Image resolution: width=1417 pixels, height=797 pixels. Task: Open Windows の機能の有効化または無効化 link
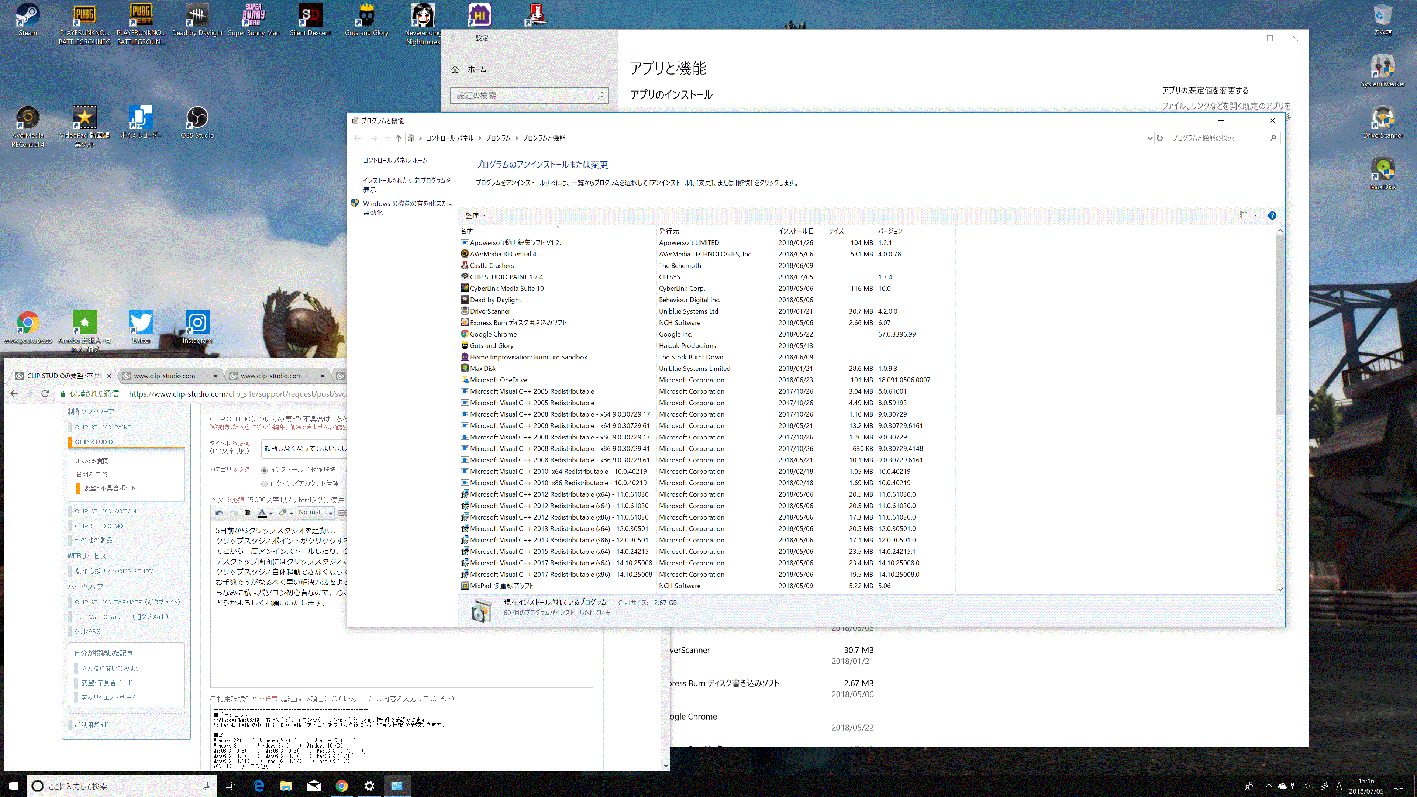pyautogui.click(x=407, y=208)
